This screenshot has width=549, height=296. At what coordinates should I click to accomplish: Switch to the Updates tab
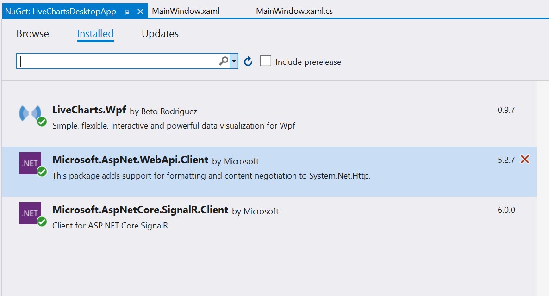(x=160, y=34)
